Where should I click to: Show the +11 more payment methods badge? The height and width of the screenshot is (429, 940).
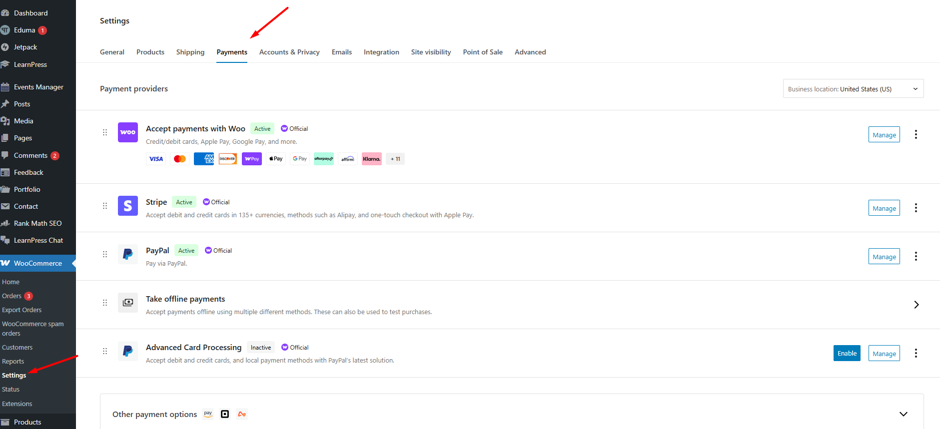tap(395, 159)
